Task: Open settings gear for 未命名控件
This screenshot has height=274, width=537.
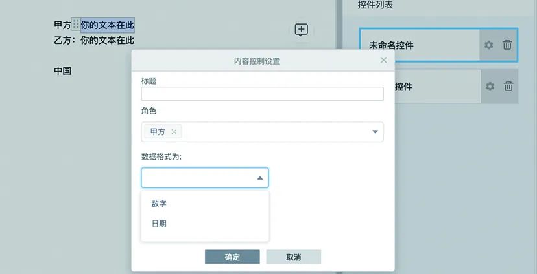Action: 489,45
